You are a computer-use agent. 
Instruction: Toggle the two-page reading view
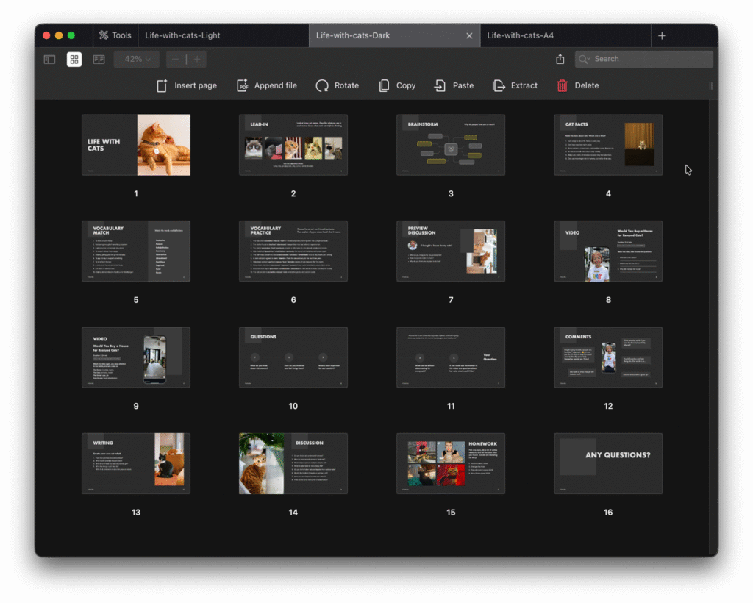[99, 60]
